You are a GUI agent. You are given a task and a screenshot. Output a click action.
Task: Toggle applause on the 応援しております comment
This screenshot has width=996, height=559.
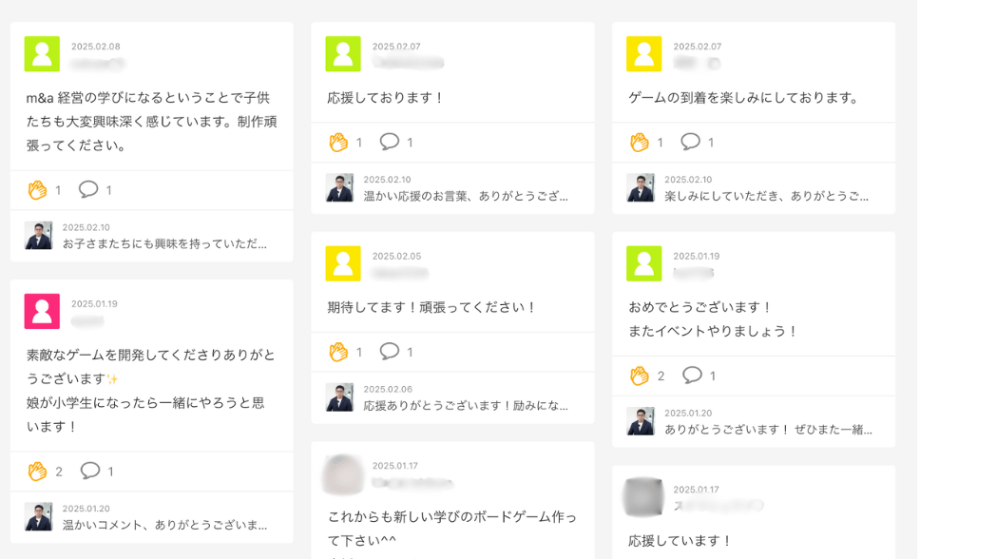(x=337, y=141)
